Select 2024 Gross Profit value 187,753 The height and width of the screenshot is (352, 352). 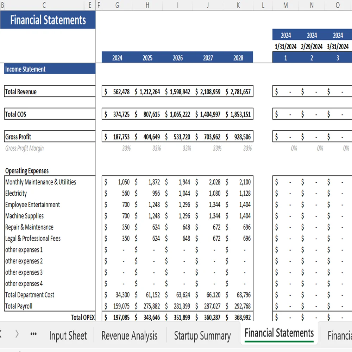[x=117, y=137]
